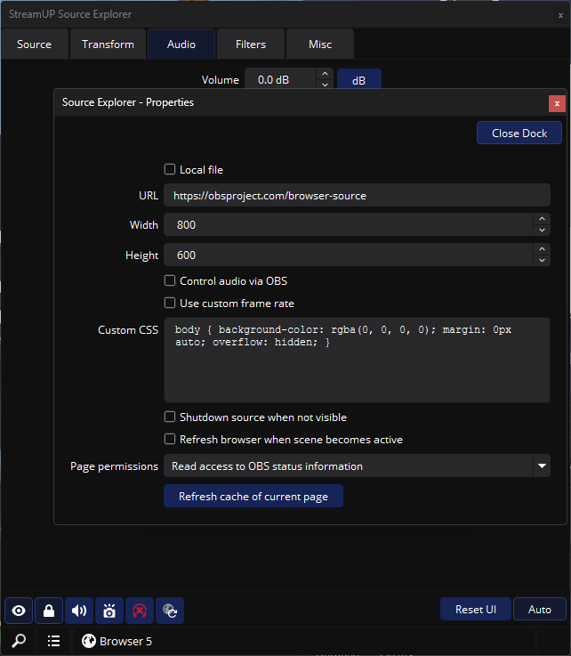Toggle source visibility with the eye icon
This screenshot has height=656, width=571.
pyautogui.click(x=19, y=611)
